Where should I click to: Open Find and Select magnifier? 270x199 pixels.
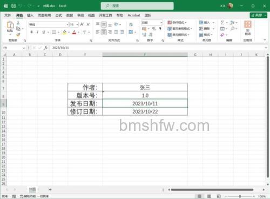(x=232, y=29)
